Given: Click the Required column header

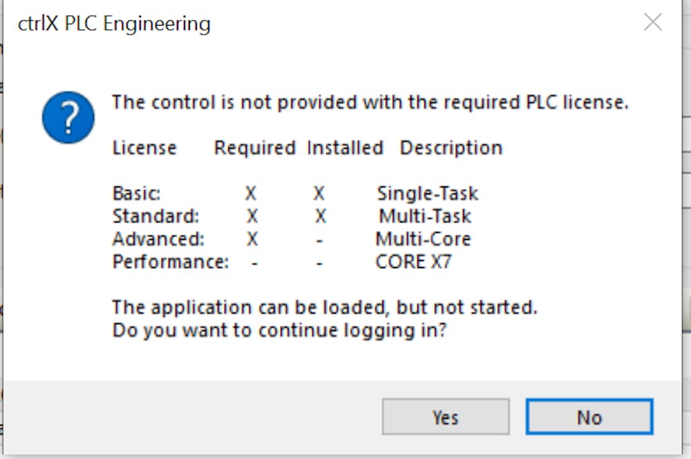Looking at the screenshot, I should pyautogui.click(x=255, y=147).
